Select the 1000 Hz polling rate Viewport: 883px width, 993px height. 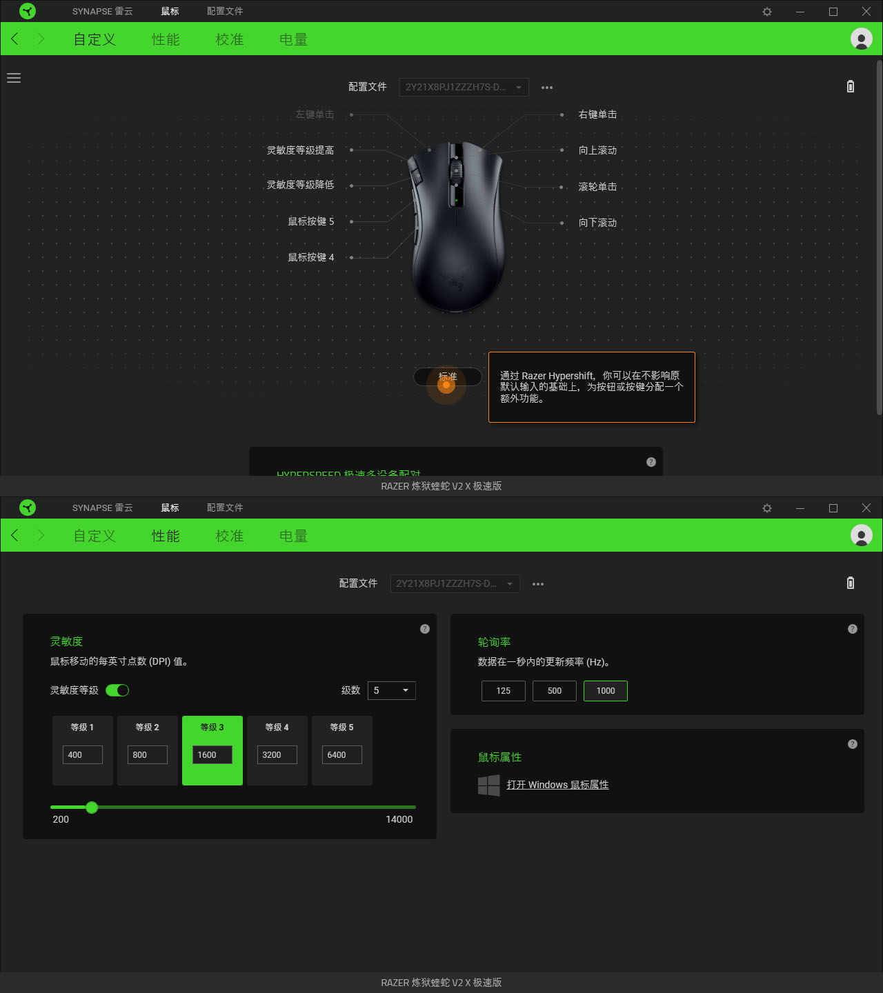(606, 691)
